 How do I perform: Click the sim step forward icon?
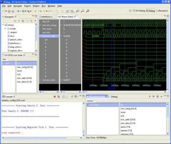point(154,97)
